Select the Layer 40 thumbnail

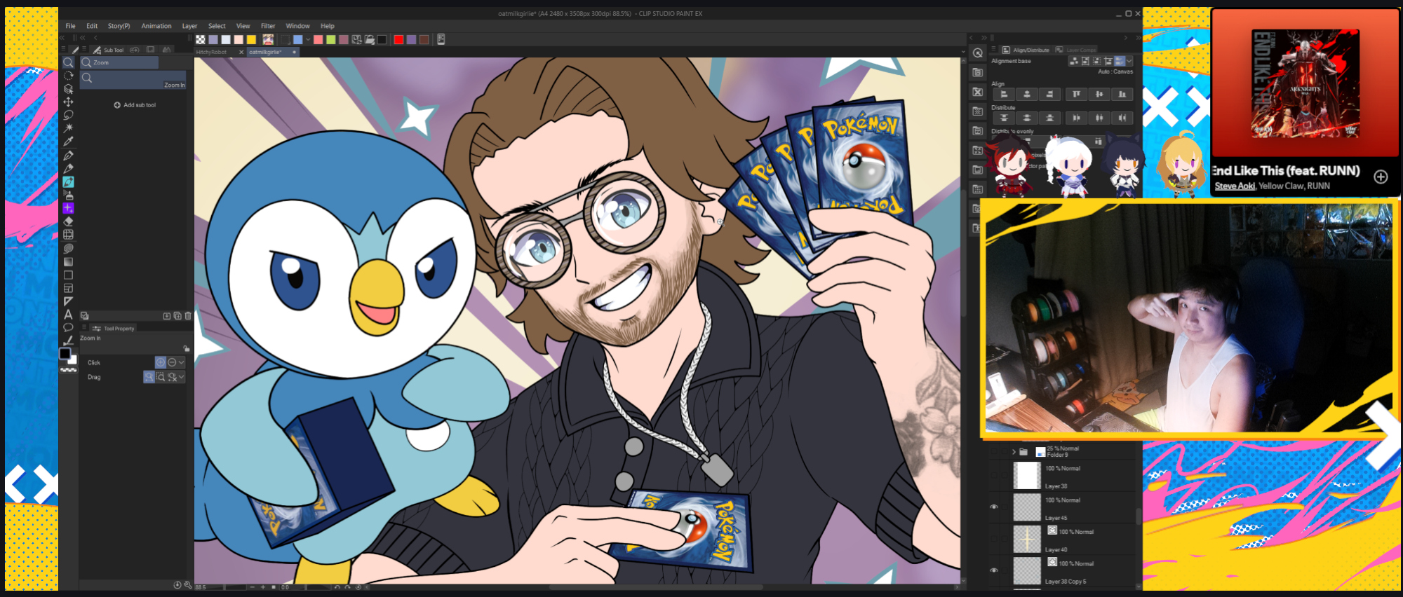1027,539
